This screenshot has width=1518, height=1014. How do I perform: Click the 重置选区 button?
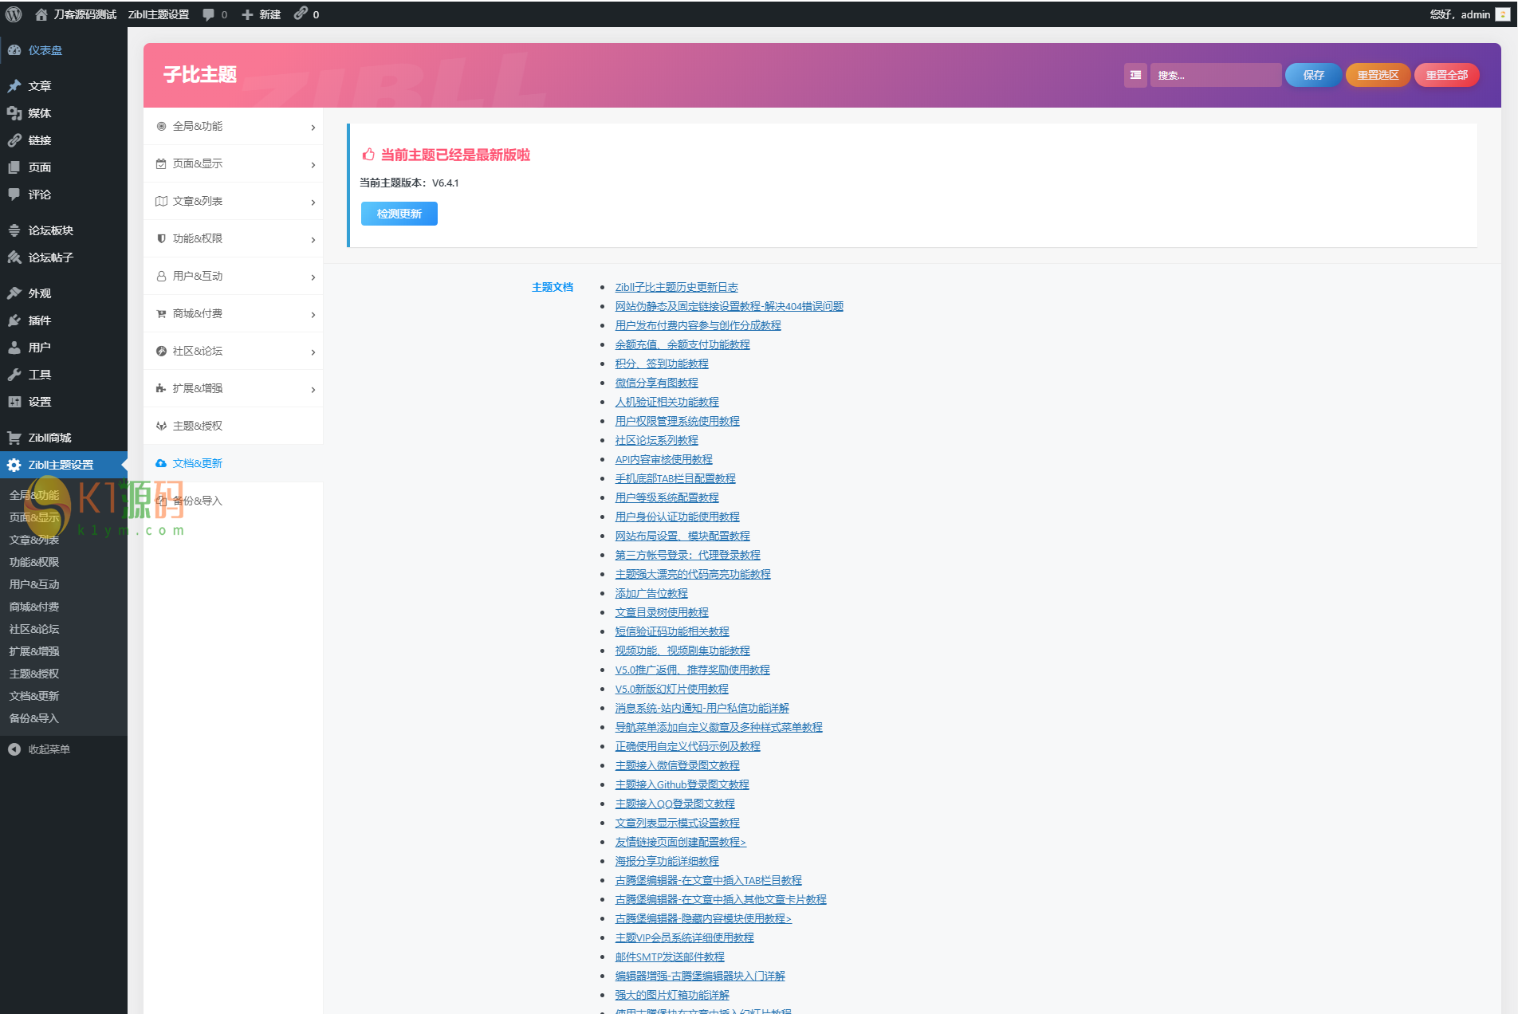coord(1378,75)
